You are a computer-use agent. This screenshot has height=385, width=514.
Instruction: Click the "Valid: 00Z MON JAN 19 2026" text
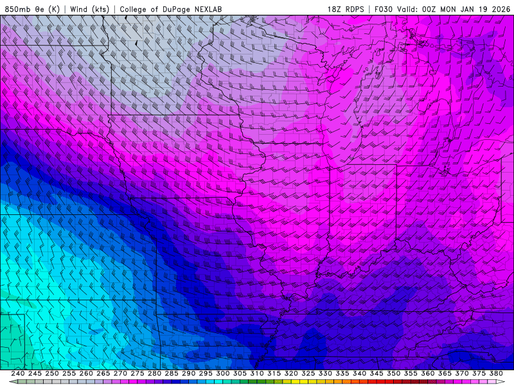pyautogui.click(x=454, y=9)
